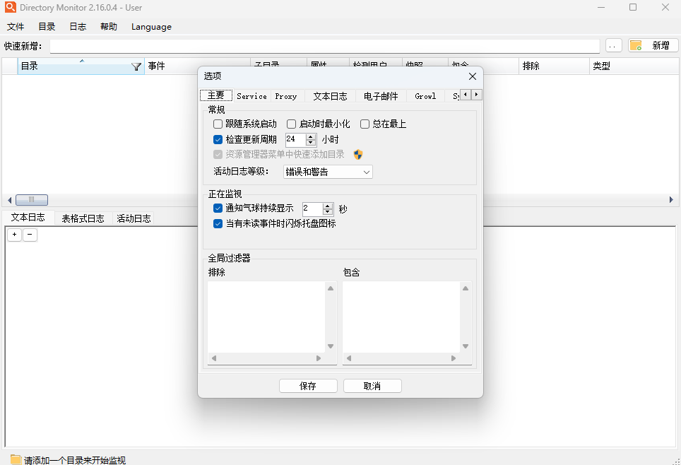Click the minus button in text log
Image resolution: width=681 pixels, height=465 pixels.
pos(30,235)
